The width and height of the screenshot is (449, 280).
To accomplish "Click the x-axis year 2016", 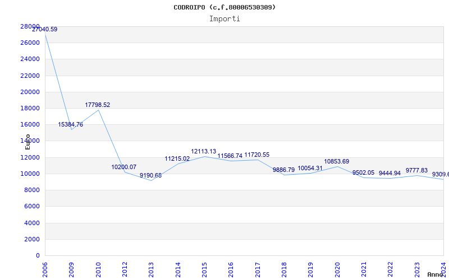I will (x=231, y=270).
